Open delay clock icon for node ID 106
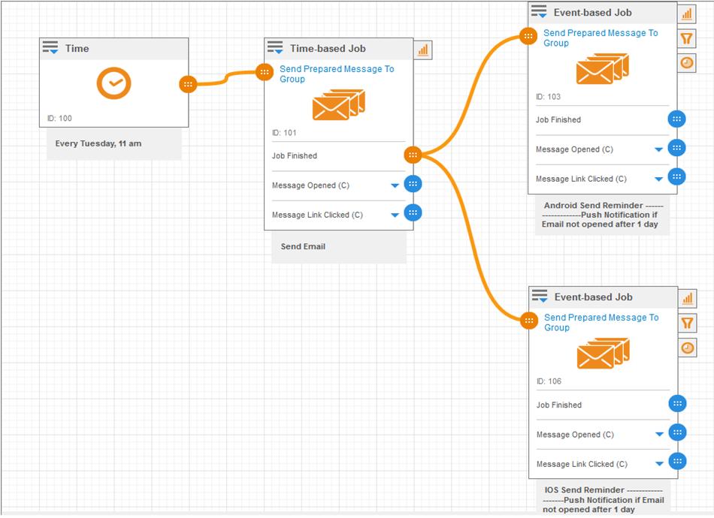This screenshot has height=518, width=714. tap(688, 348)
